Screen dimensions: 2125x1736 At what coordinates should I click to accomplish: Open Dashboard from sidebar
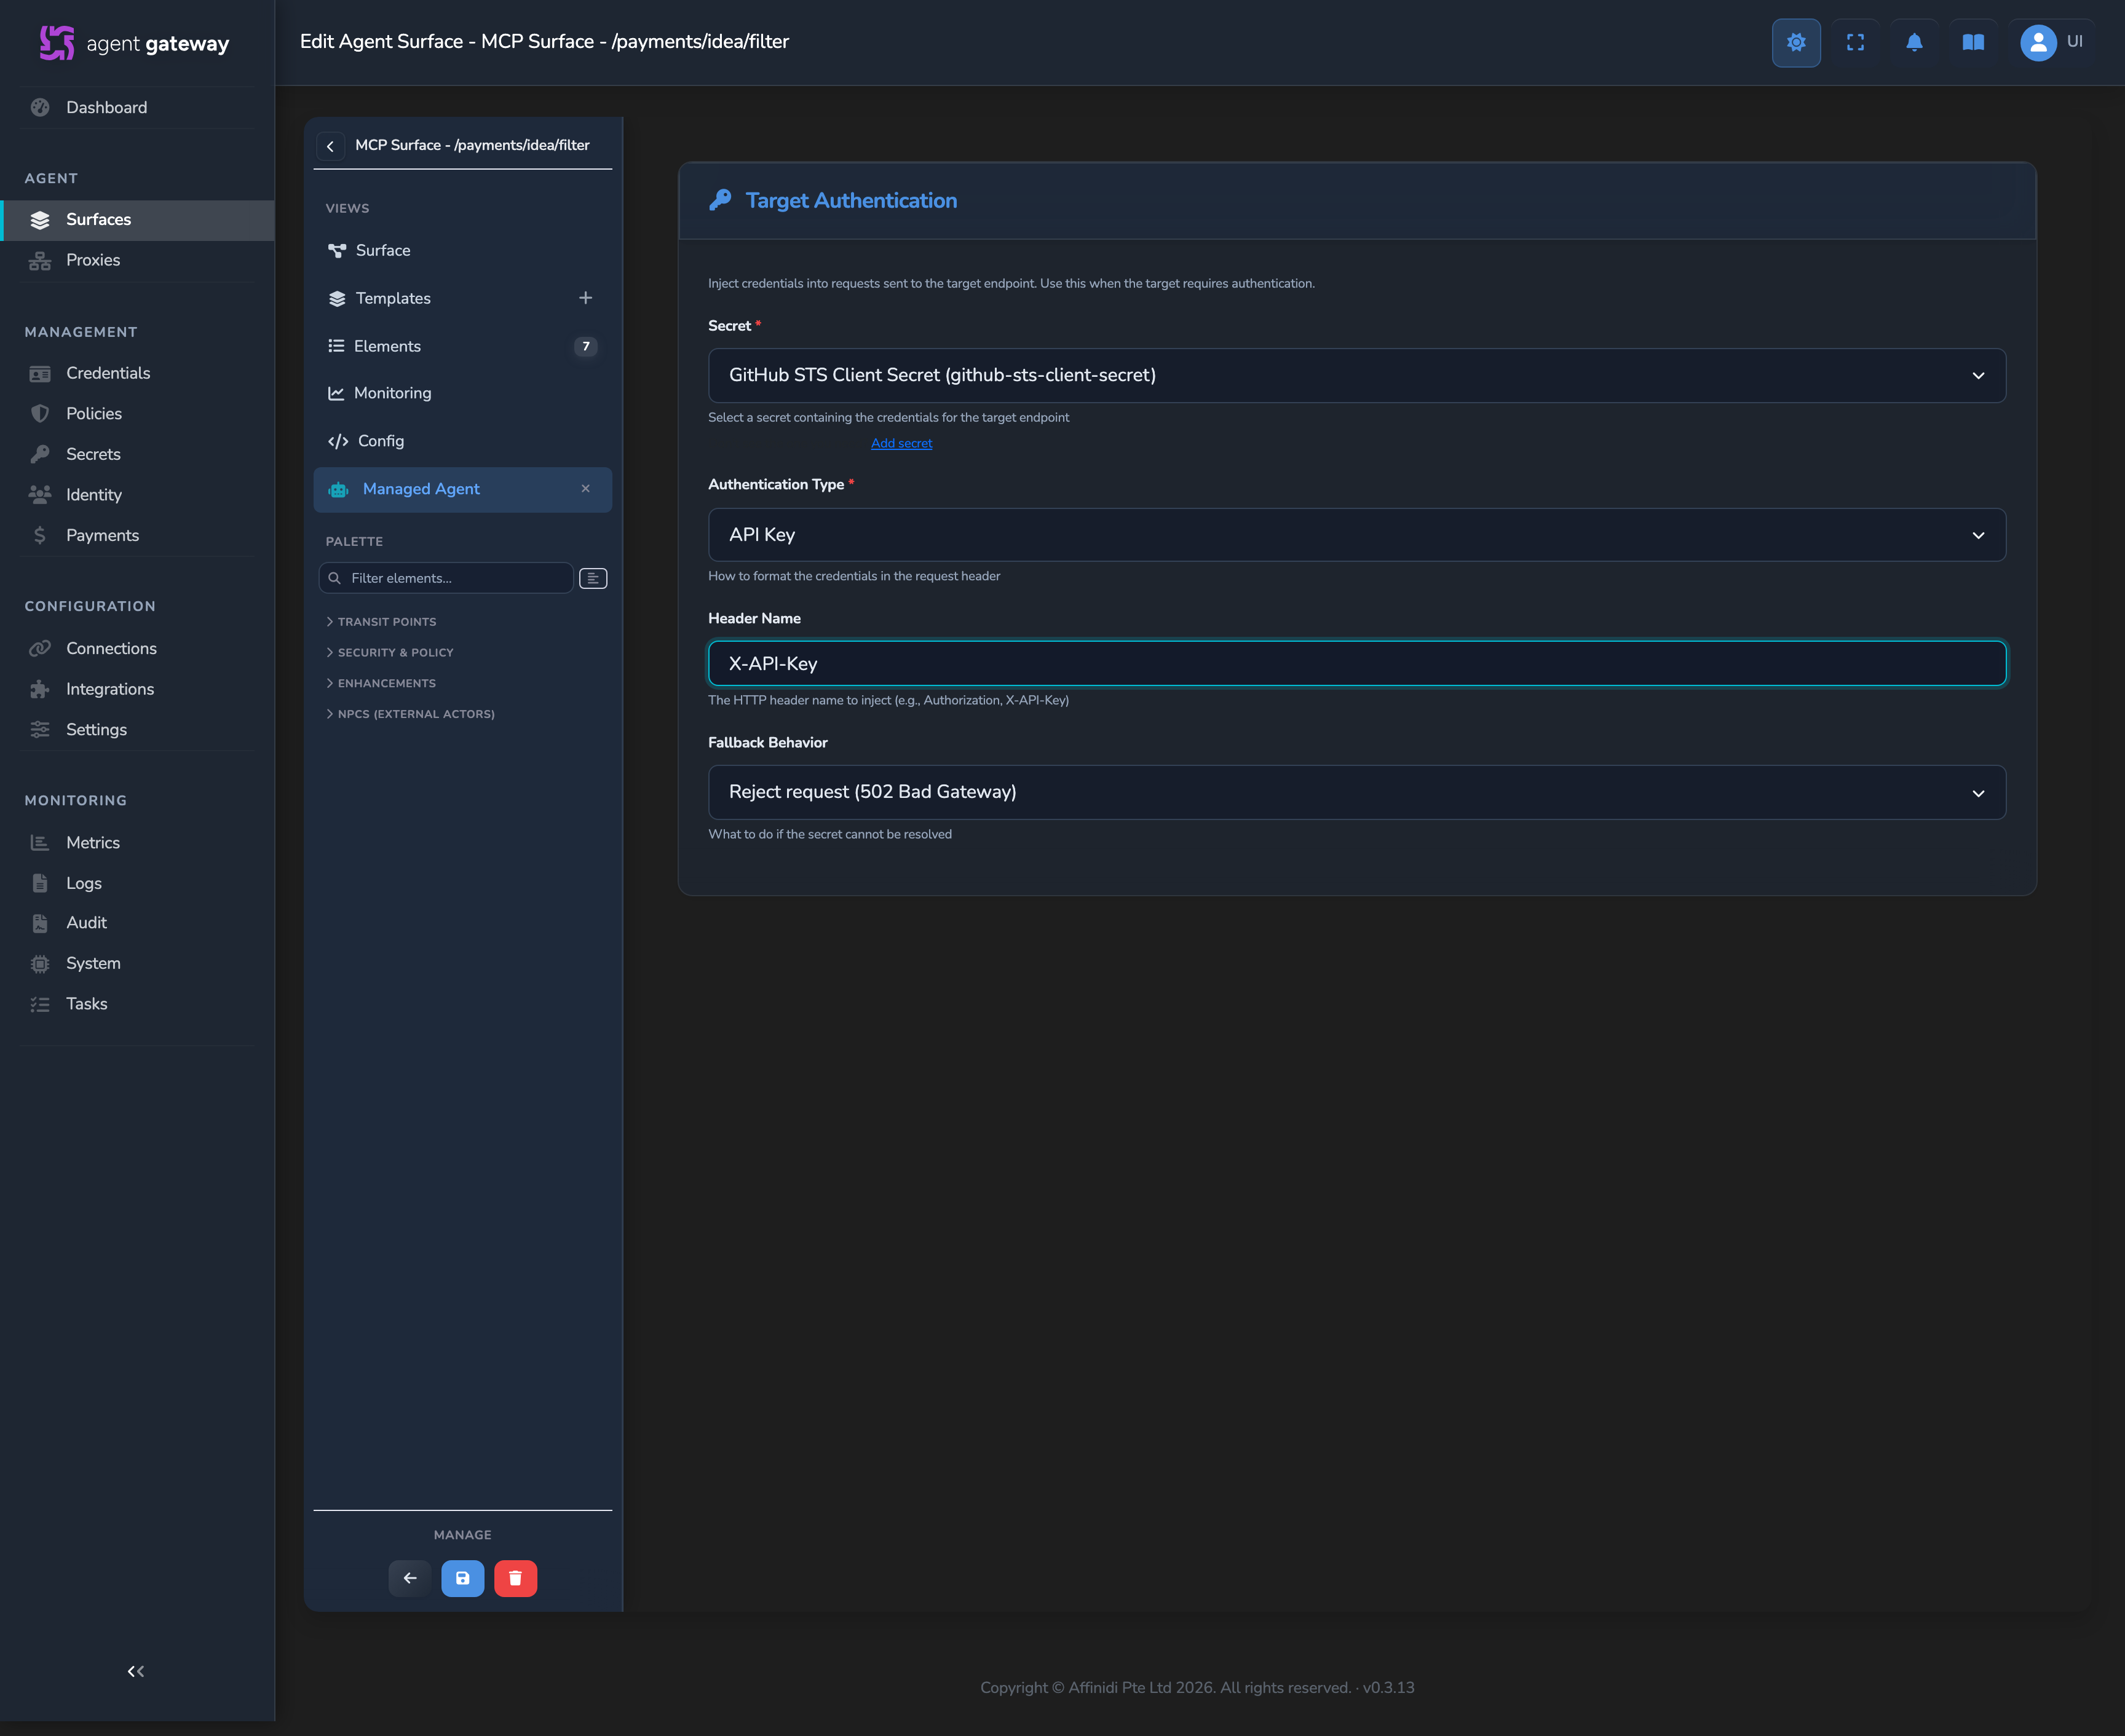[x=137, y=107]
